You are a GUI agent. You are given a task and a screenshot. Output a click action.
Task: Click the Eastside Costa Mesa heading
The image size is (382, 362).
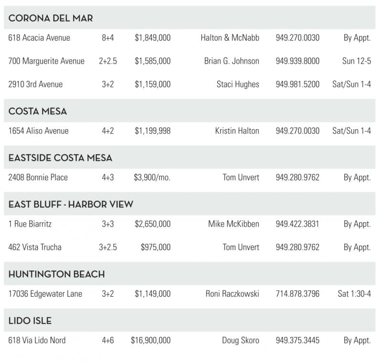[60, 158]
